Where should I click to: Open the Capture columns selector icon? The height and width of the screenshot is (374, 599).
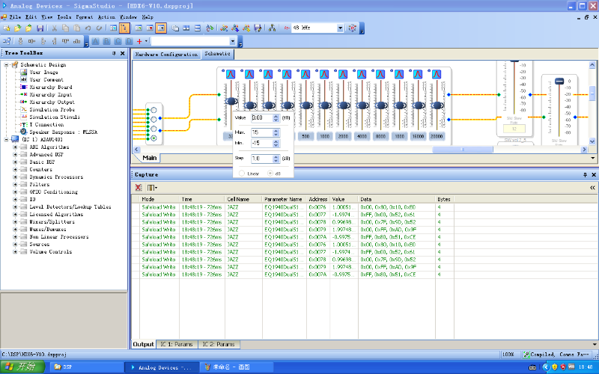click(152, 188)
